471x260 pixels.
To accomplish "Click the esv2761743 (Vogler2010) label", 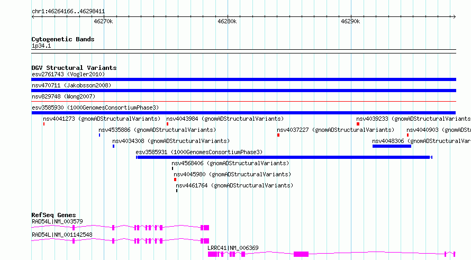I will pyautogui.click(x=68, y=74).
